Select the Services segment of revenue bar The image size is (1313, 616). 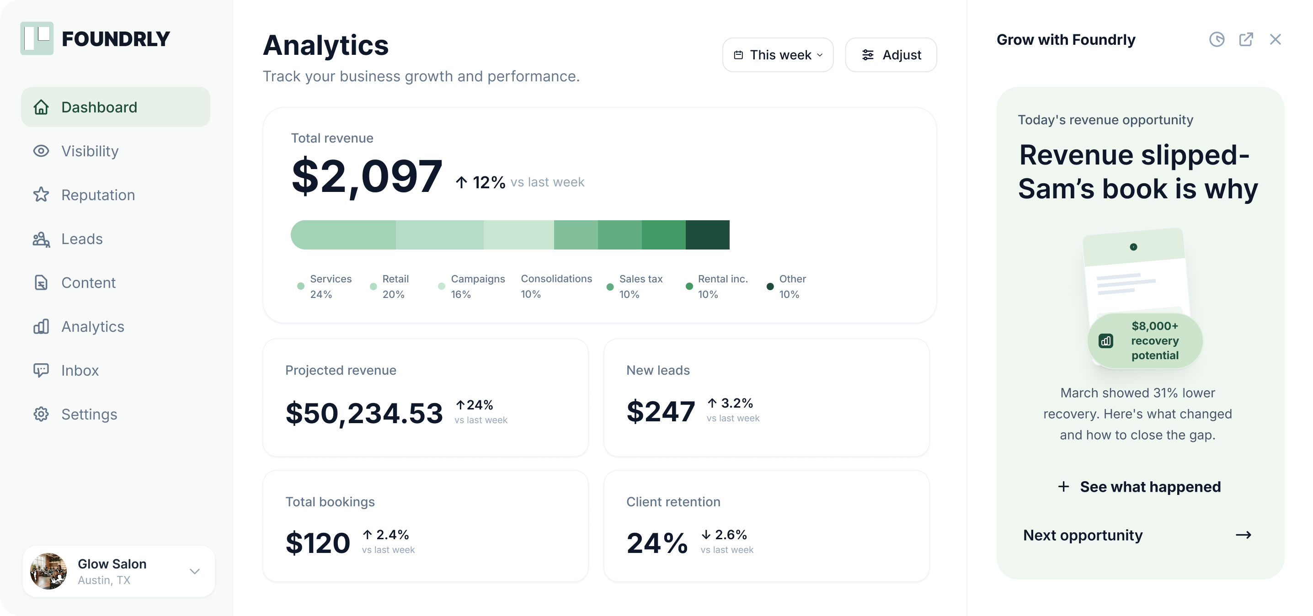(343, 235)
